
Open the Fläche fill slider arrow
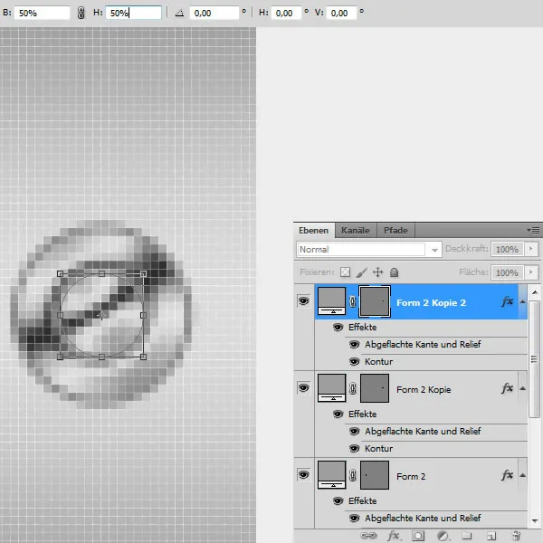tap(530, 272)
